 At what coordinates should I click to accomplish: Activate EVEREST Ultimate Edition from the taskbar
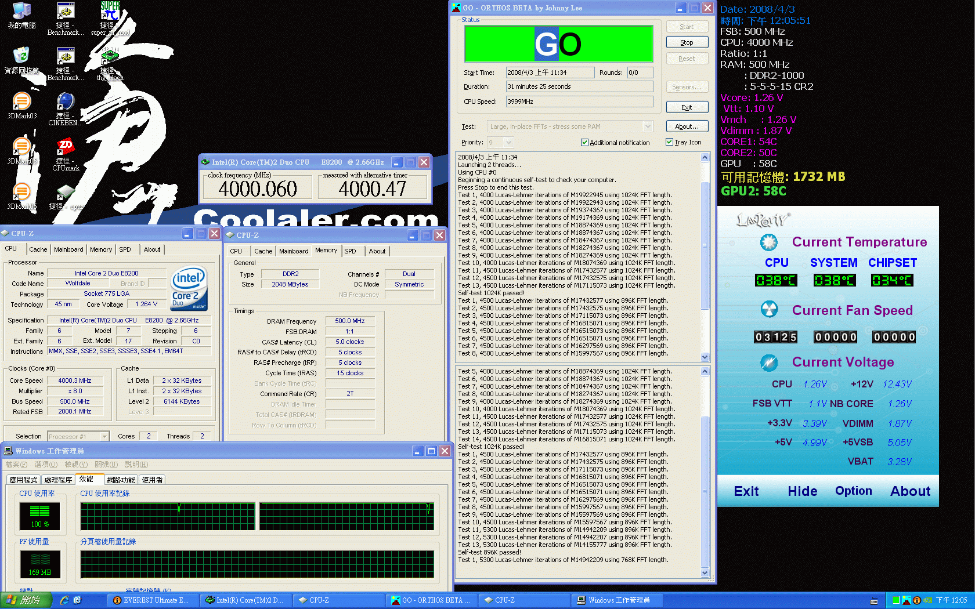pos(153,600)
